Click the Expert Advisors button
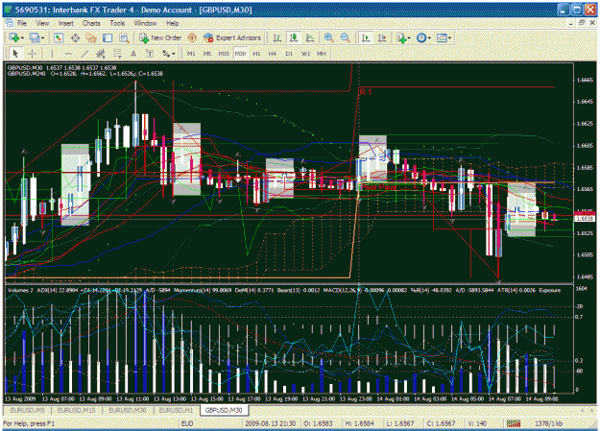Image resolution: width=600 pixels, height=431 pixels. click(x=232, y=37)
